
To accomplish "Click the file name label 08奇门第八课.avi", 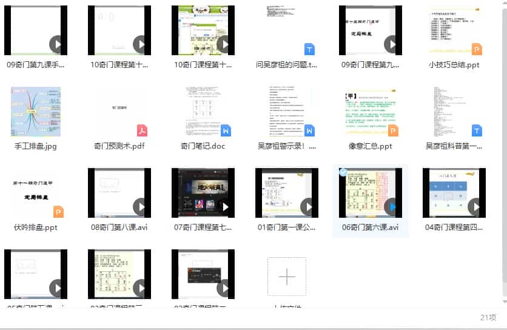I will pos(119,227).
